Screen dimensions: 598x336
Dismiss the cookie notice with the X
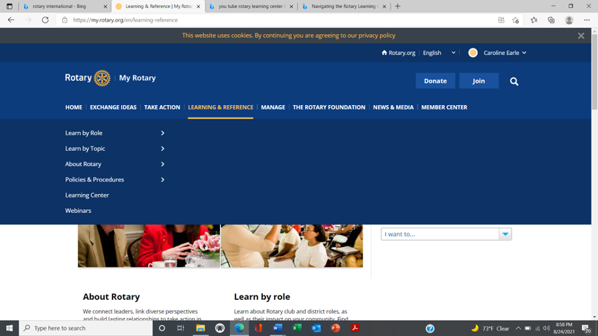pos(581,35)
